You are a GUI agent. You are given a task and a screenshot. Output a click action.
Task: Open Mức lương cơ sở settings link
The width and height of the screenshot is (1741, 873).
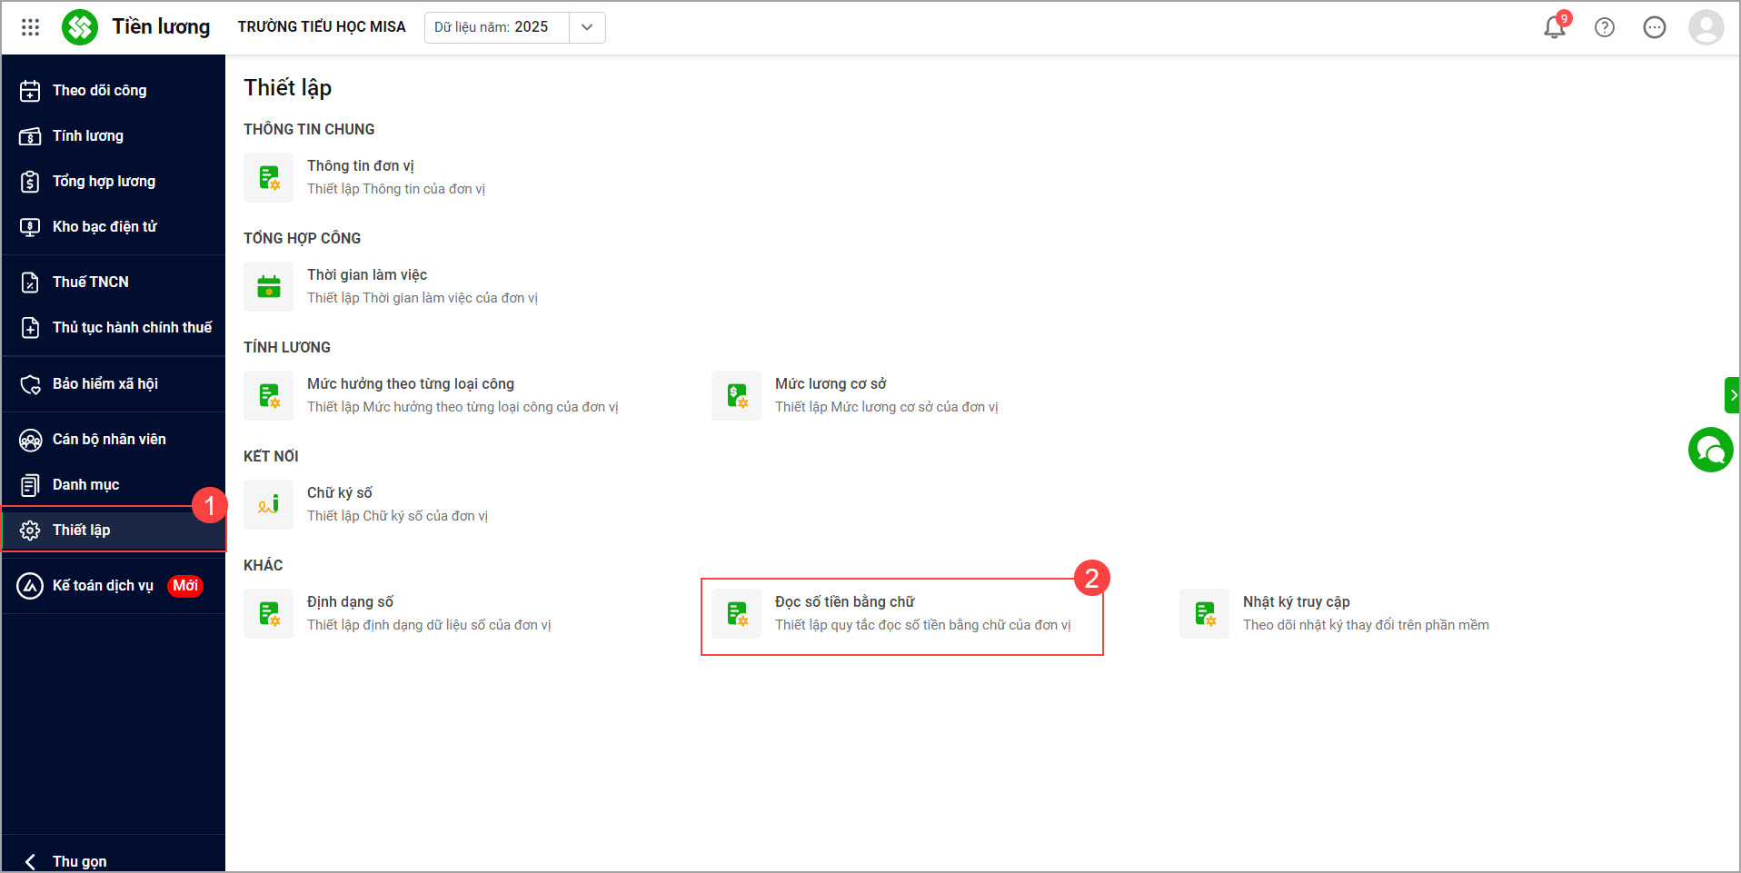click(x=831, y=384)
